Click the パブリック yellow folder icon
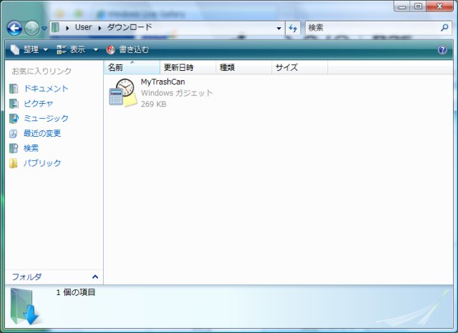This screenshot has width=458, height=333. 14,163
